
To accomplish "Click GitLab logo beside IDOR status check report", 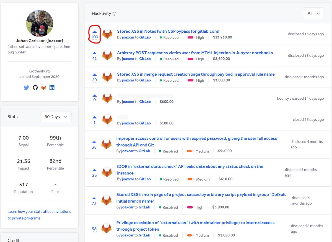I will 107,173.
